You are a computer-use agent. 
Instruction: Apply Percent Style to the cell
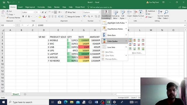pos(89,16)
